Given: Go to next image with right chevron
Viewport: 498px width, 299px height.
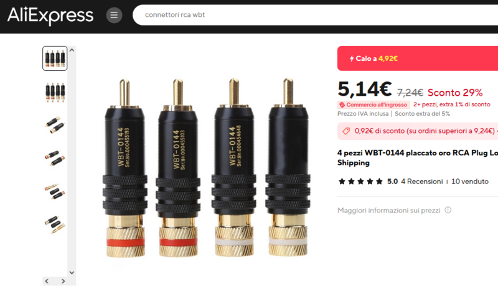Looking at the screenshot, I should (x=63, y=281).
